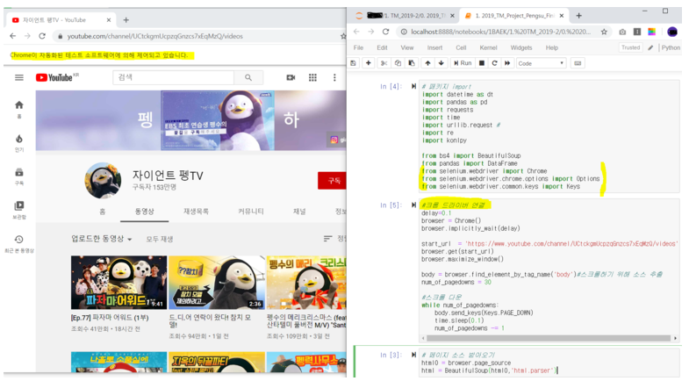Image resolution: width=689 pixels, height=381 pixels.
Task: Reload the YouTube browser page
Action: 42,36
